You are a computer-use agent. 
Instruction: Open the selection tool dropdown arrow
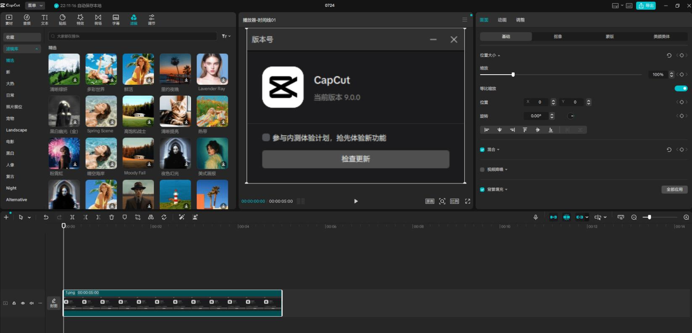pos(29,217)
